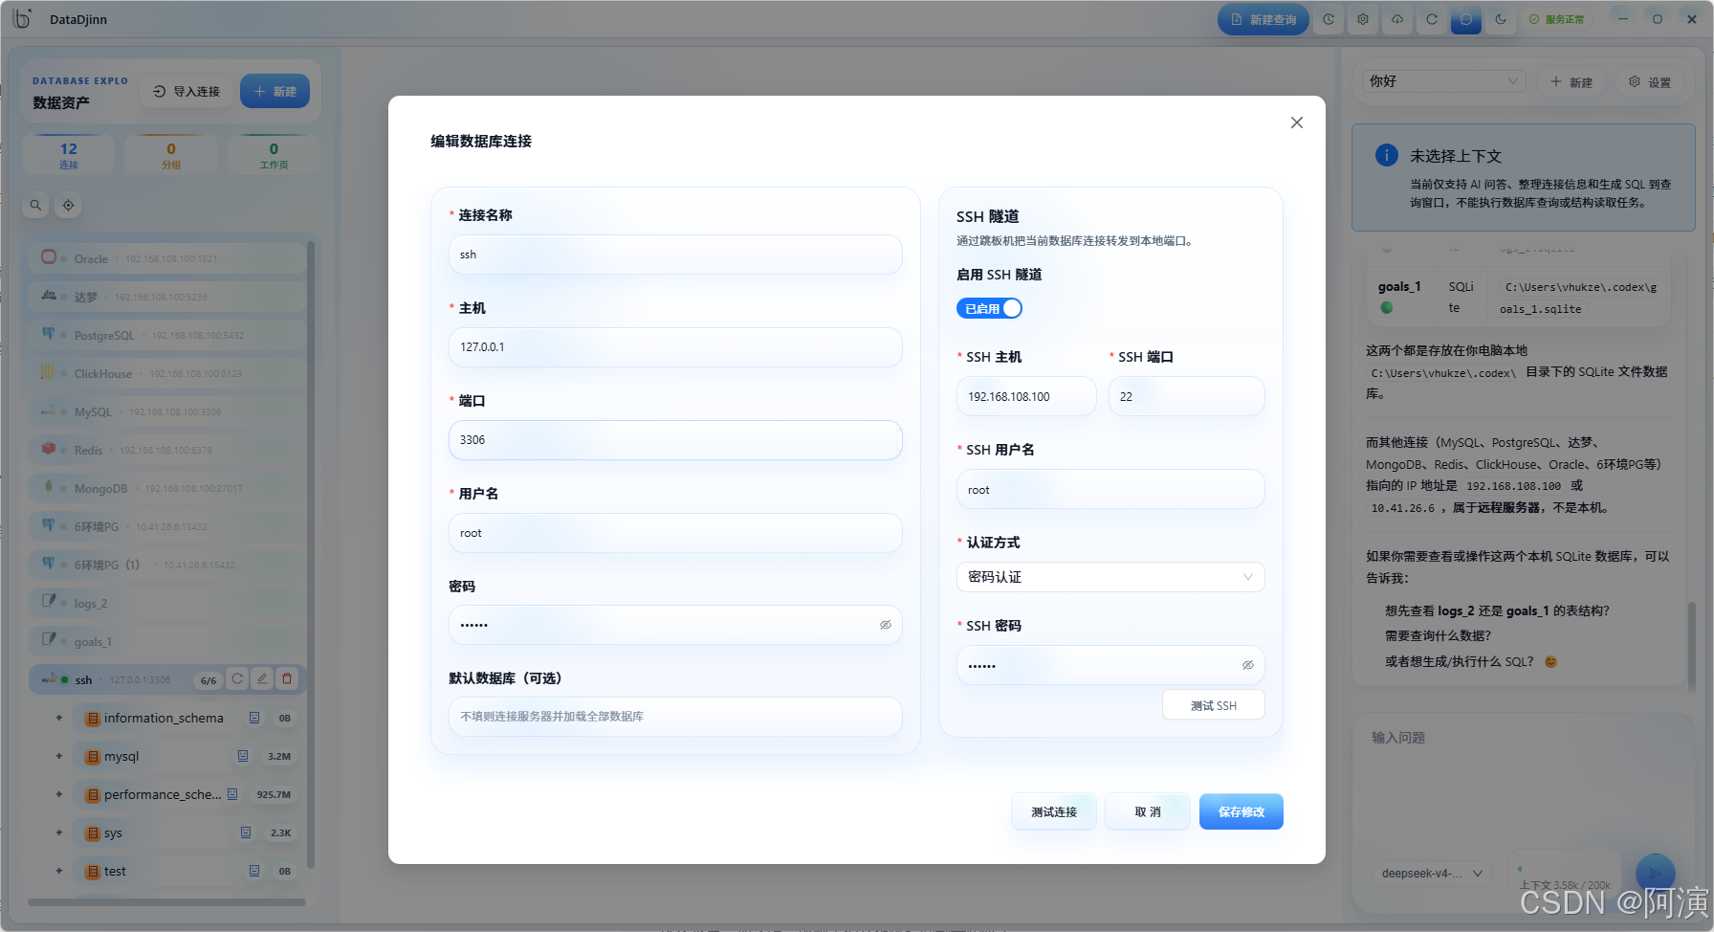This screenshot has width=1714, height=932.
Task: Focus the SSH username field
Action: 1110,489
